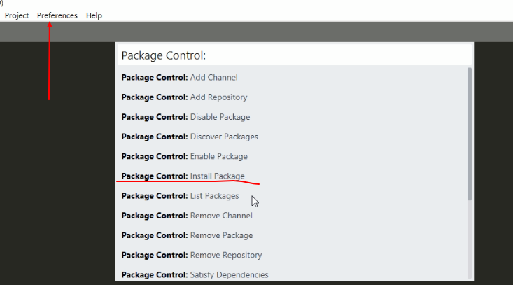Open the Preferences menu
Image resolution: width=513 pixels, height=285 pixels.
57,15
